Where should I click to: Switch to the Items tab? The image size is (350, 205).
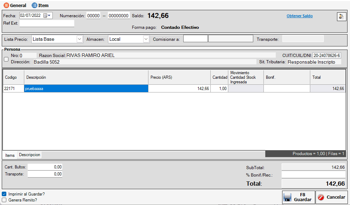click(x=10, y=155)
